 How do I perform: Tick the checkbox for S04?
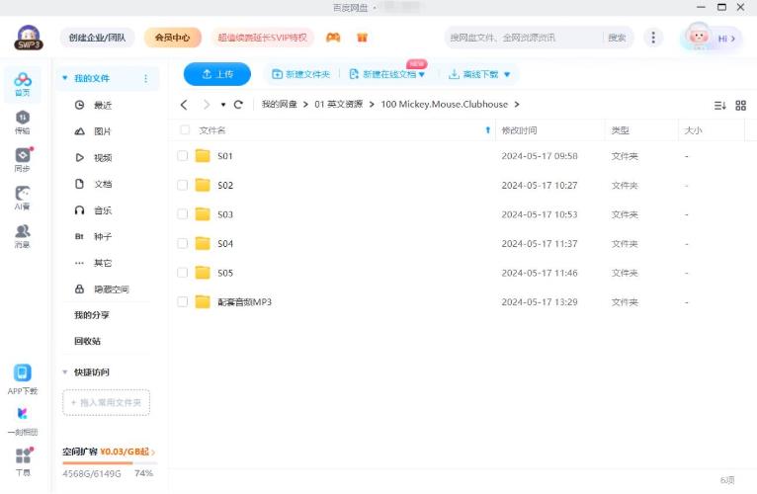point(183,243)
